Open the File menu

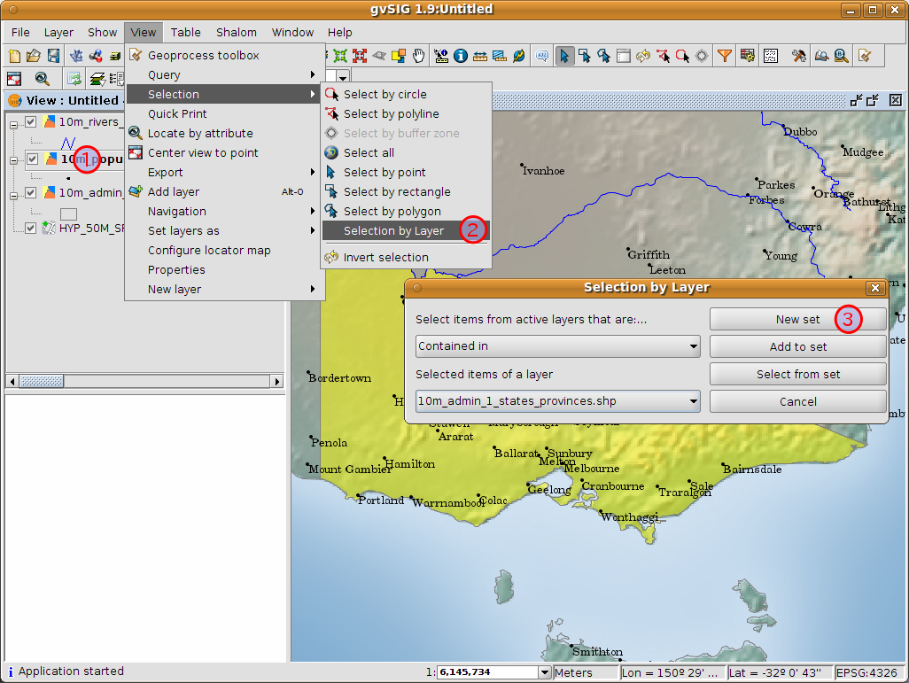point(20,33)
